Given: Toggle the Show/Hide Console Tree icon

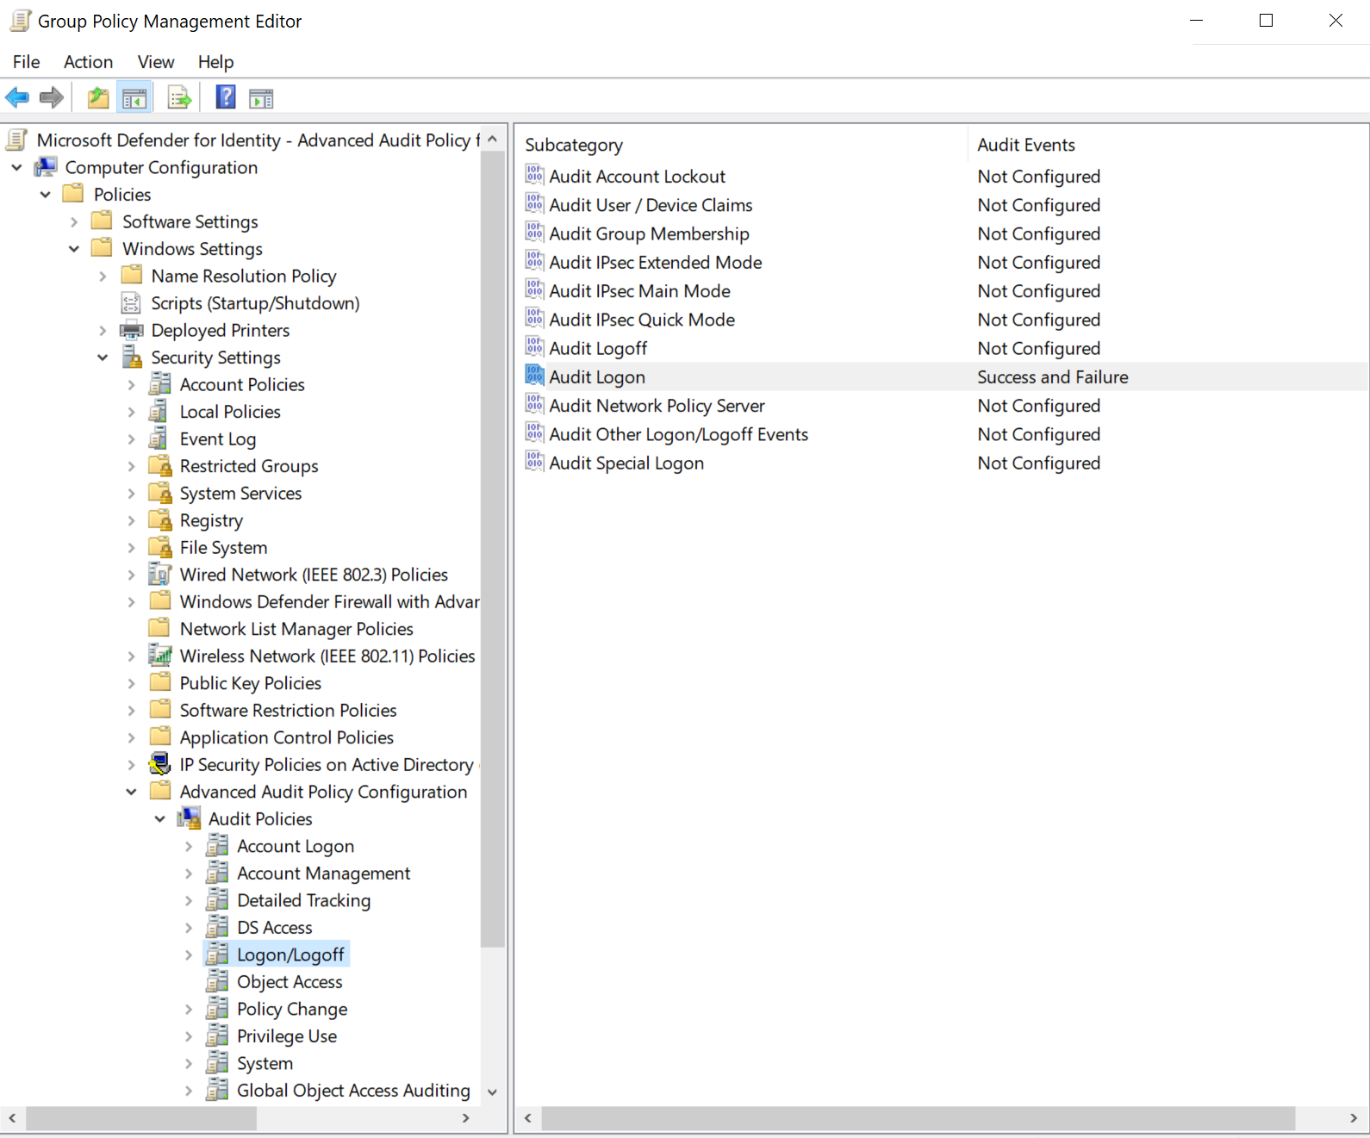Looking at the screenshot, I should click(x=134, y=98).
